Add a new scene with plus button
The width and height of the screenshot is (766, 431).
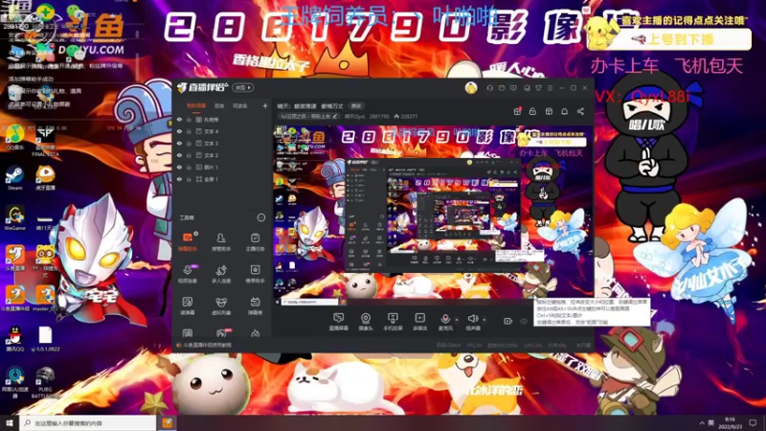[265, 105]
